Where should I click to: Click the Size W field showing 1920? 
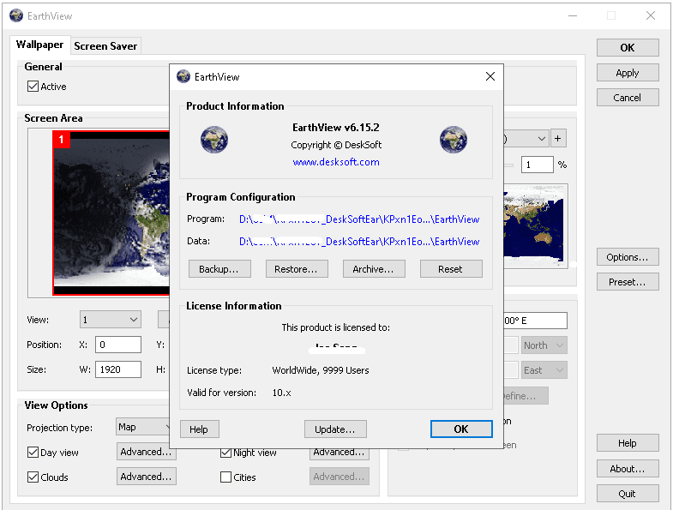pos(118,369)
